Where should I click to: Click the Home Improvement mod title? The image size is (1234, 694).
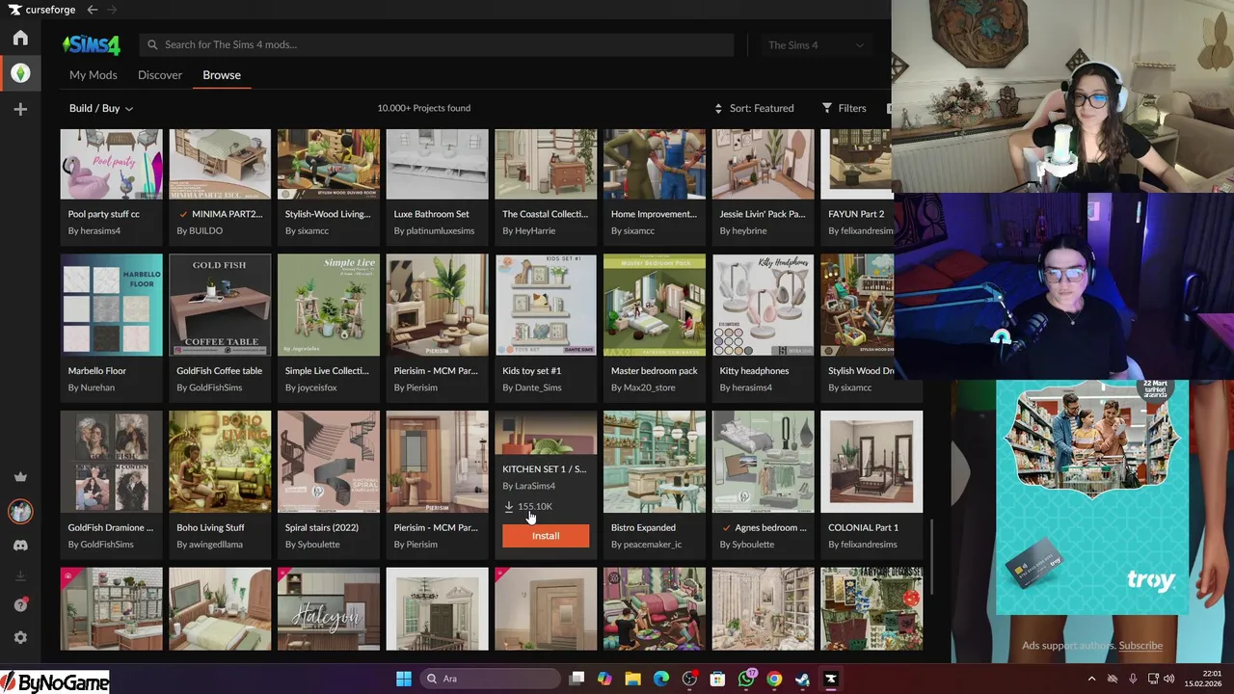(654, 214)
